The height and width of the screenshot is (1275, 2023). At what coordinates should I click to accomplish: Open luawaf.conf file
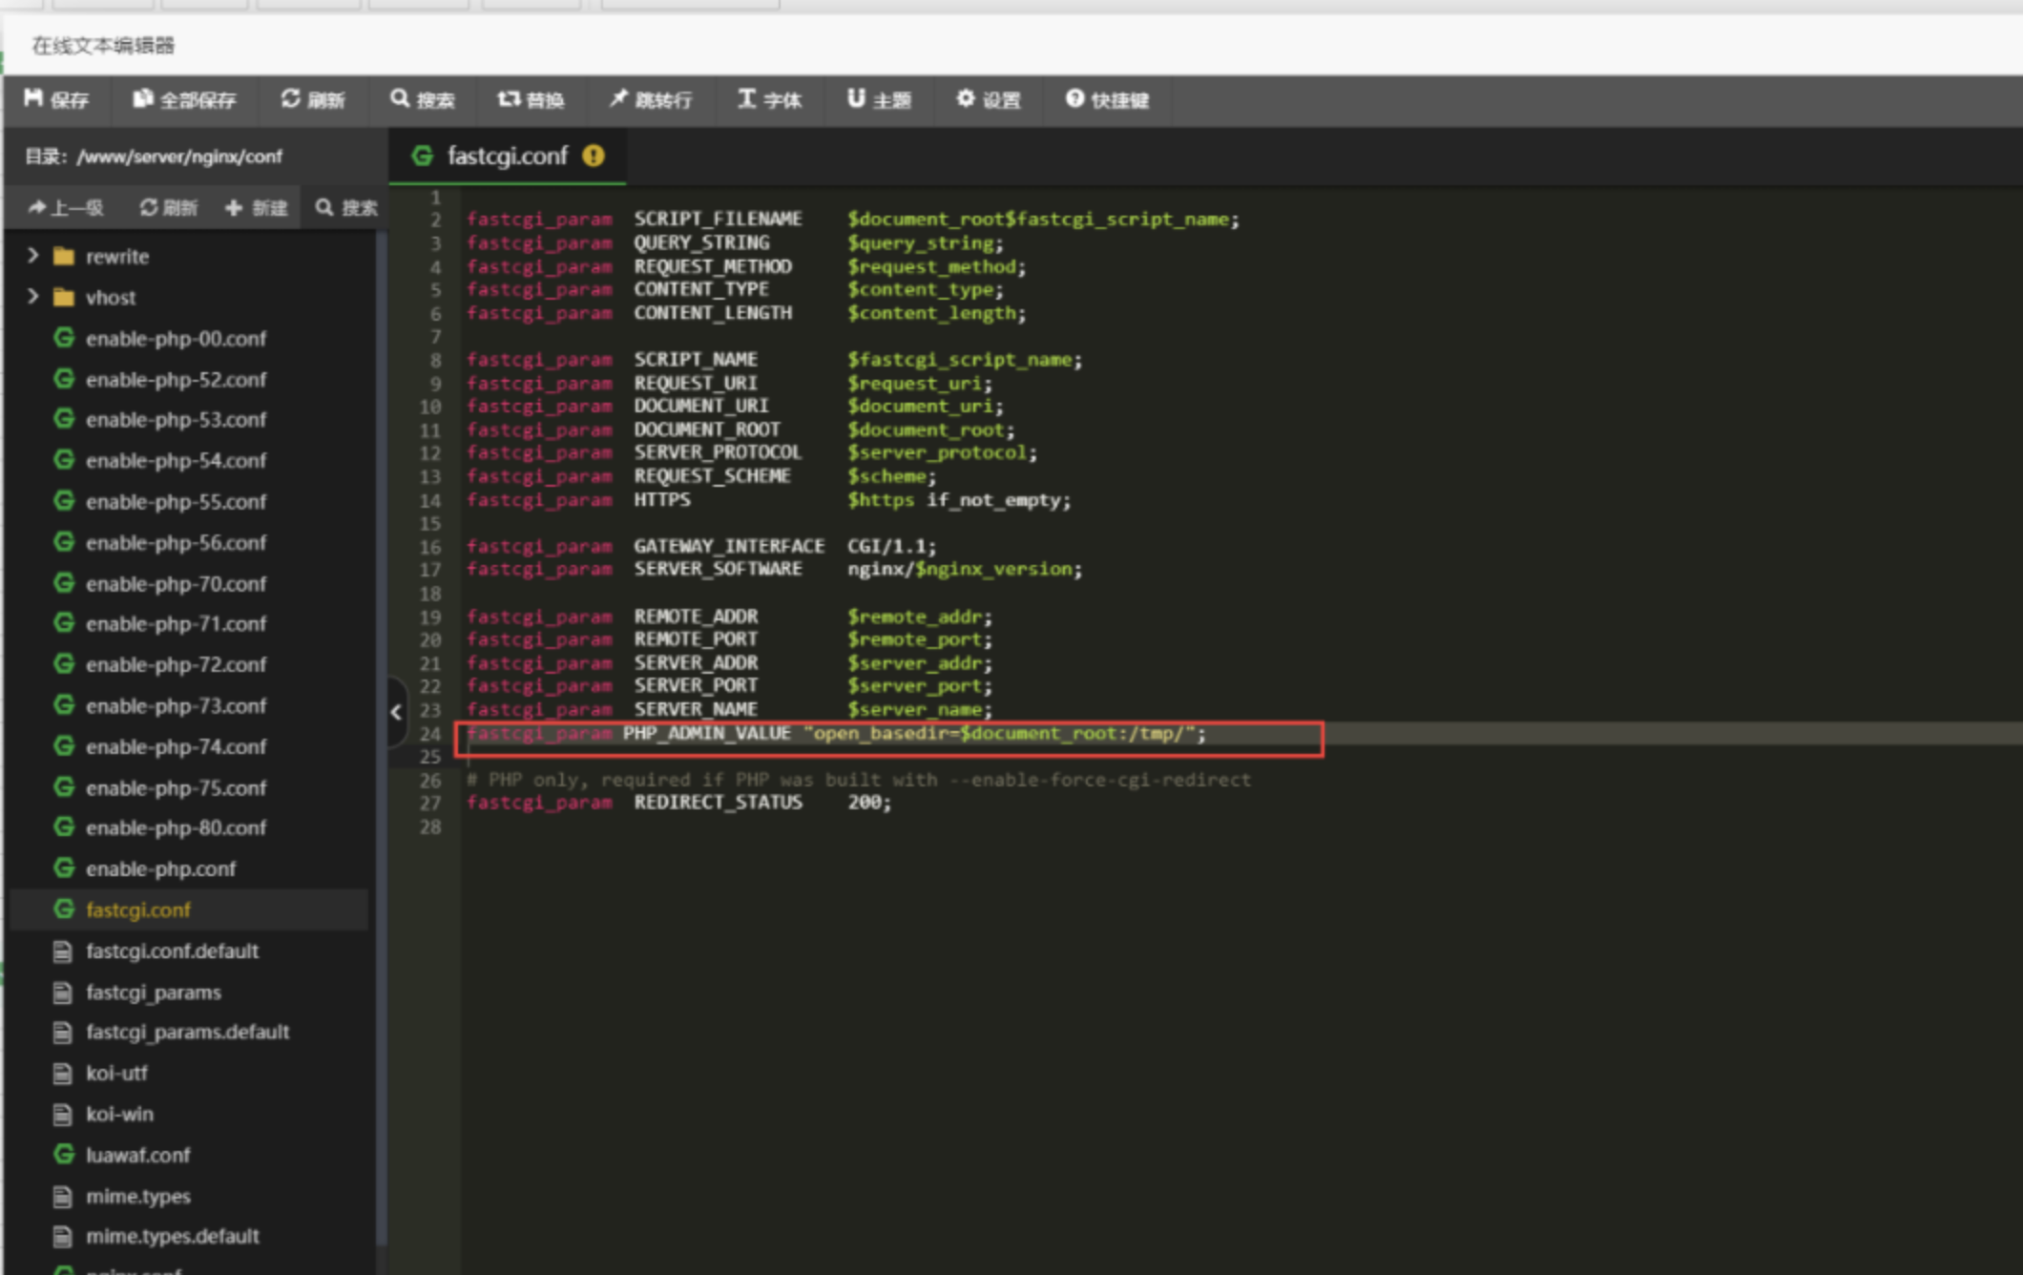tap(137, 1156)
